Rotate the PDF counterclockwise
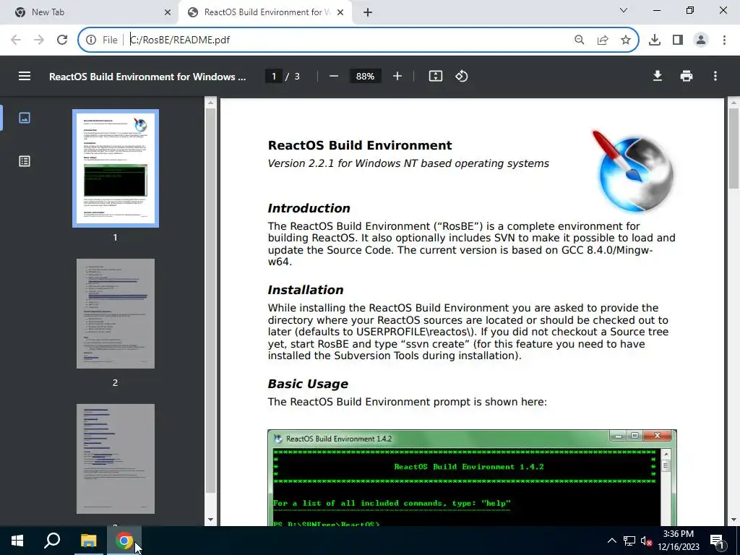The width and height of the screenshot is (740, 555). [x=462, y=76]
